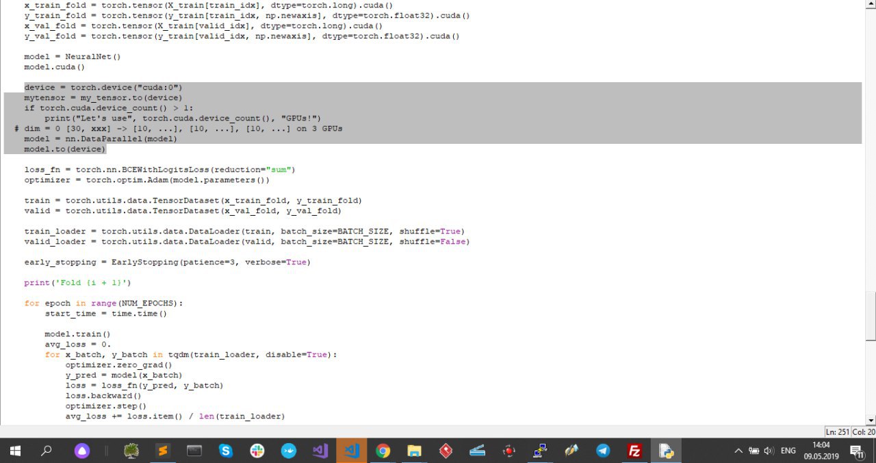Screen dimensions: 876x463
Task: Open the green tree app in taskbar
Action: [131, 451]
